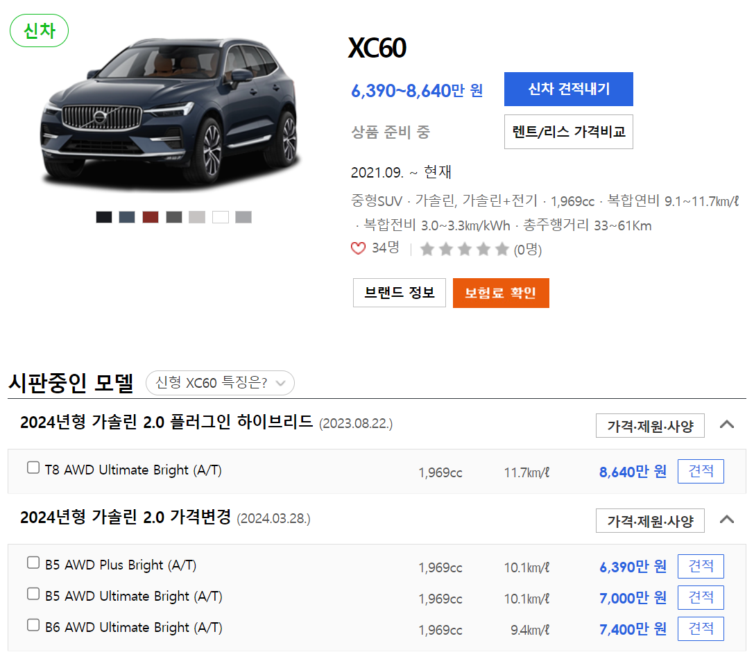Click 견적 for B5 AWD Plus Bright
The width and height of the screenshot is (754, 659).
(701, 567)
